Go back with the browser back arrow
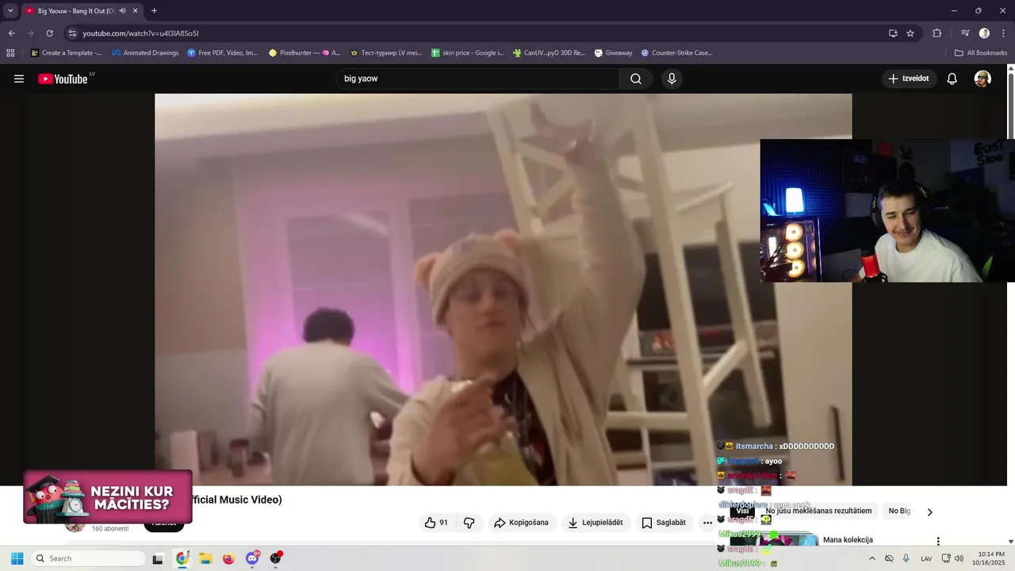Viewport: 1015px width, 571px height. pyautogui.click(x=11, y=33)
